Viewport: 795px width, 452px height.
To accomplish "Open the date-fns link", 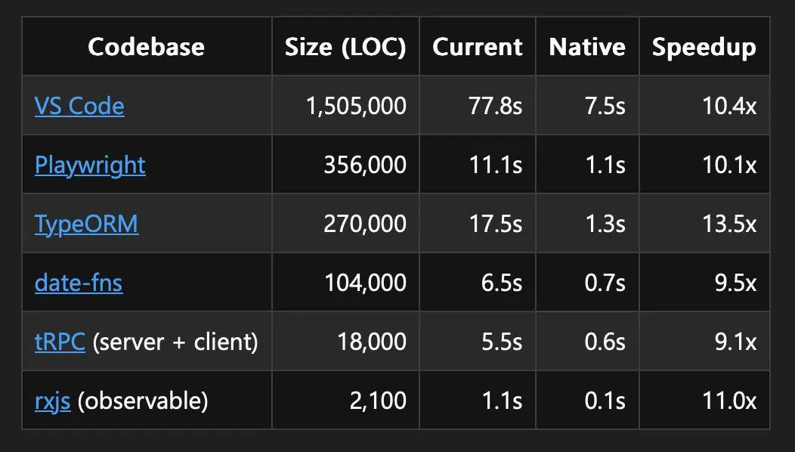I will point(79,283).
